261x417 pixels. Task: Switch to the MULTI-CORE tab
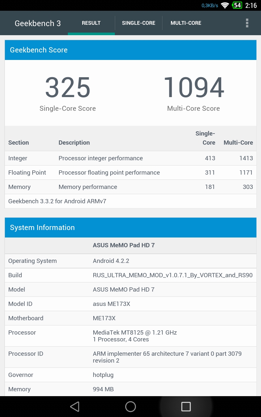186,23
